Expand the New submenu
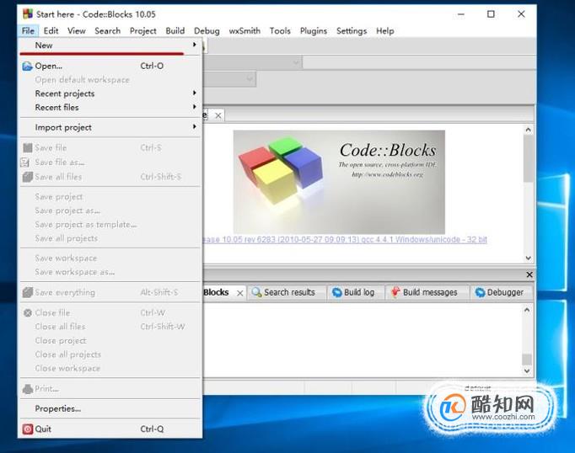Screen dimensions: 575x453 coord(195,45)
